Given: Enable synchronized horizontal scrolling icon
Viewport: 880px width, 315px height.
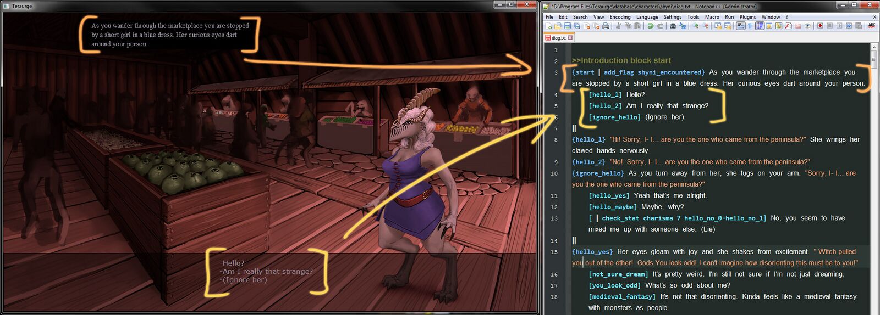Looking at the screenshot, I should tap(728, 26).
